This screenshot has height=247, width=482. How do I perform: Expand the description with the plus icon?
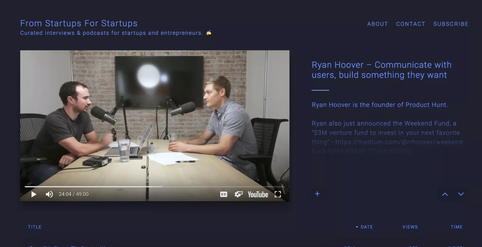pos(317,194)
